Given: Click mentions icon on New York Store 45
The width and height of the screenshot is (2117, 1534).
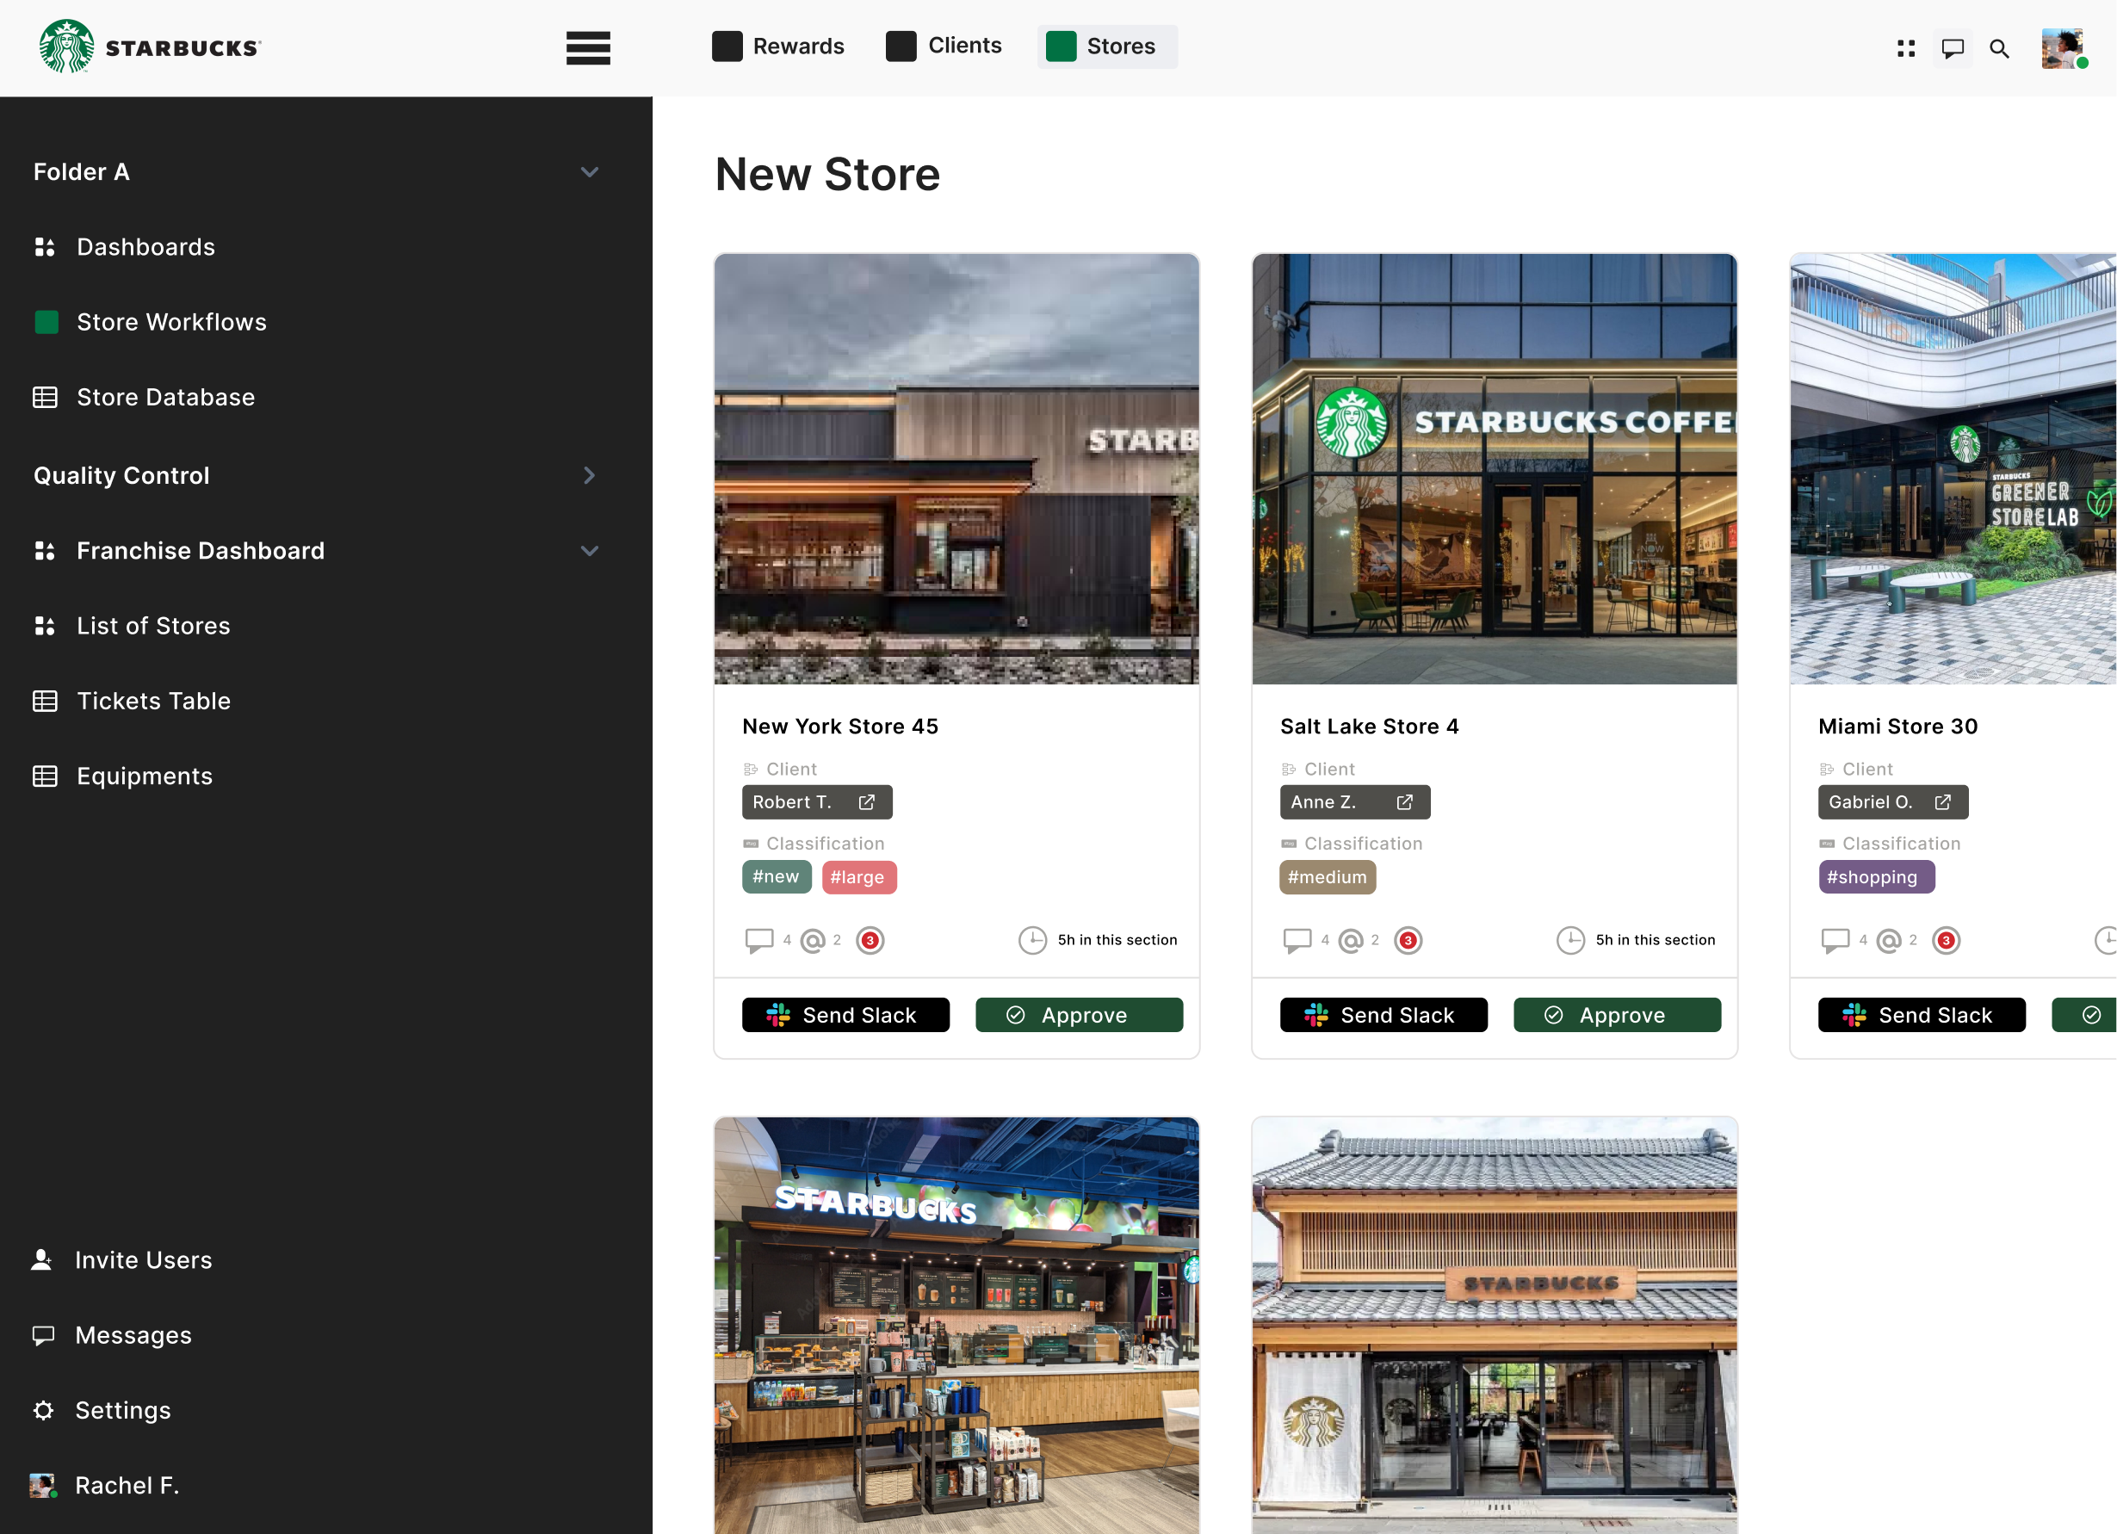Looking at the screenshot, I should coord(813,941).
